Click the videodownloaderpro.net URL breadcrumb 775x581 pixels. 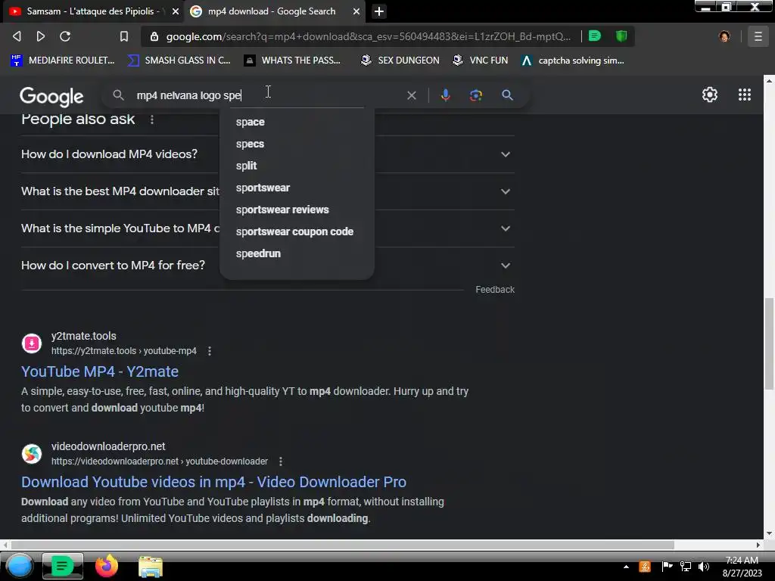(160, 461)
